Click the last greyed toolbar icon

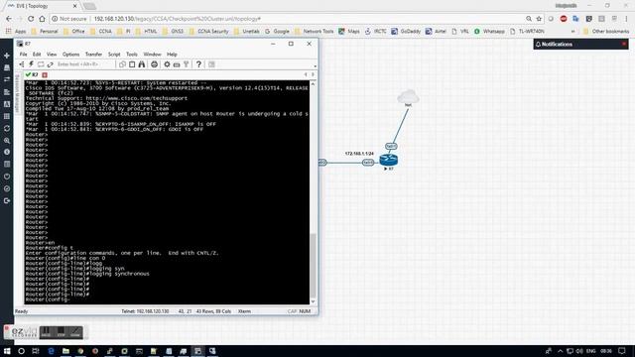tap(211, 64)
